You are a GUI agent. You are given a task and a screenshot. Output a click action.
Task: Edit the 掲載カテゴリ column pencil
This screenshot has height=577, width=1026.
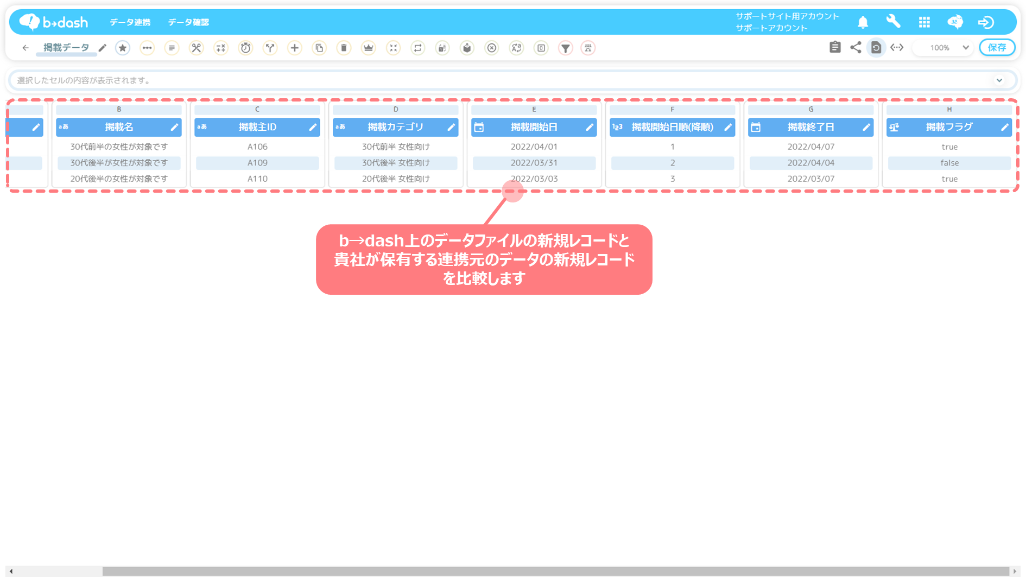coord(451,127)
